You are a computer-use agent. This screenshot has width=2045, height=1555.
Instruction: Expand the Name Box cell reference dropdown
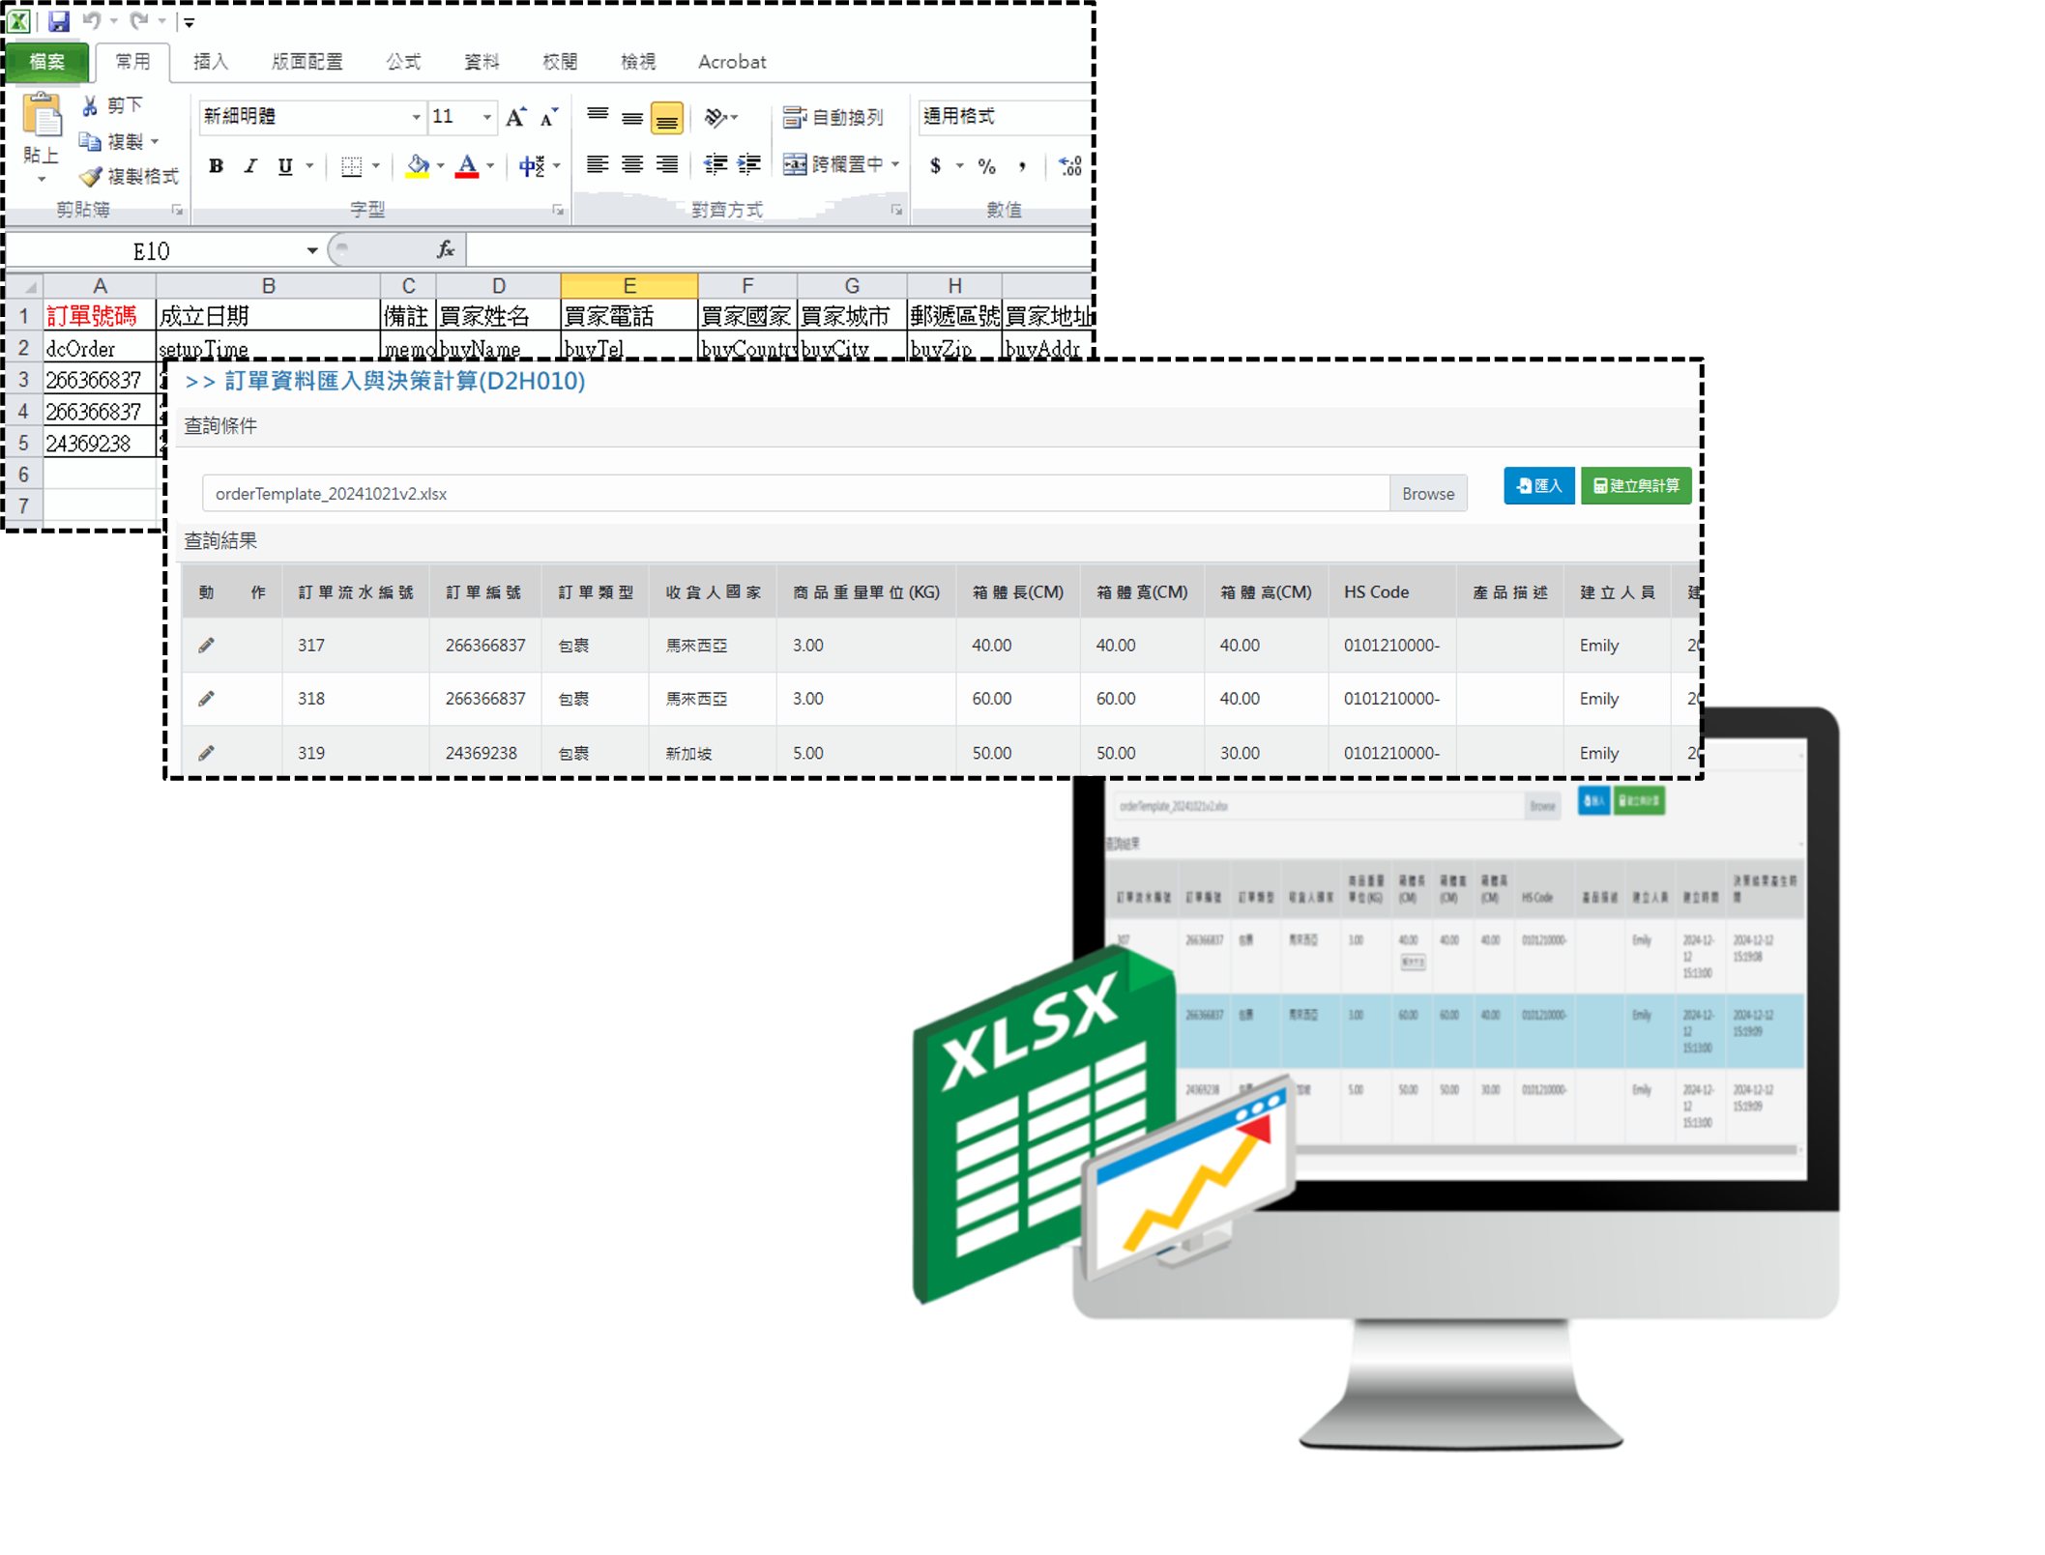coord(311,251)
